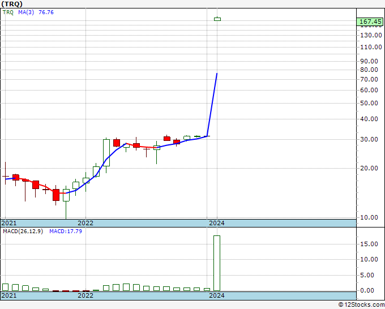
Task: Click the (TRQ) chart title
Action: [x=12, y=4]
